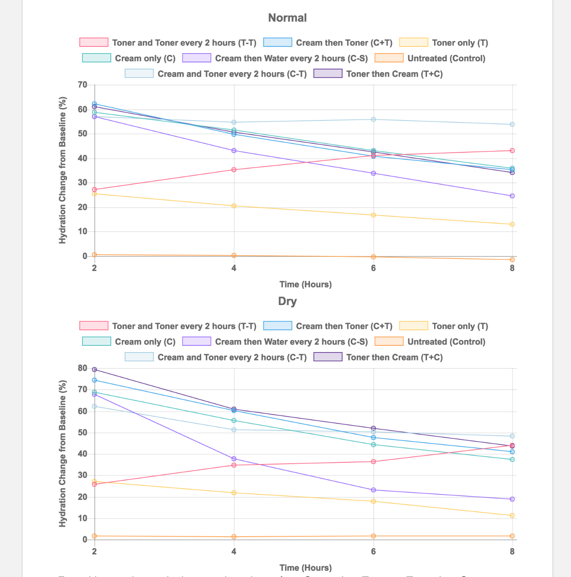Click Toner only data point at 8 hours, Normal chart
The image size is (571, 577).
[512, 225]
